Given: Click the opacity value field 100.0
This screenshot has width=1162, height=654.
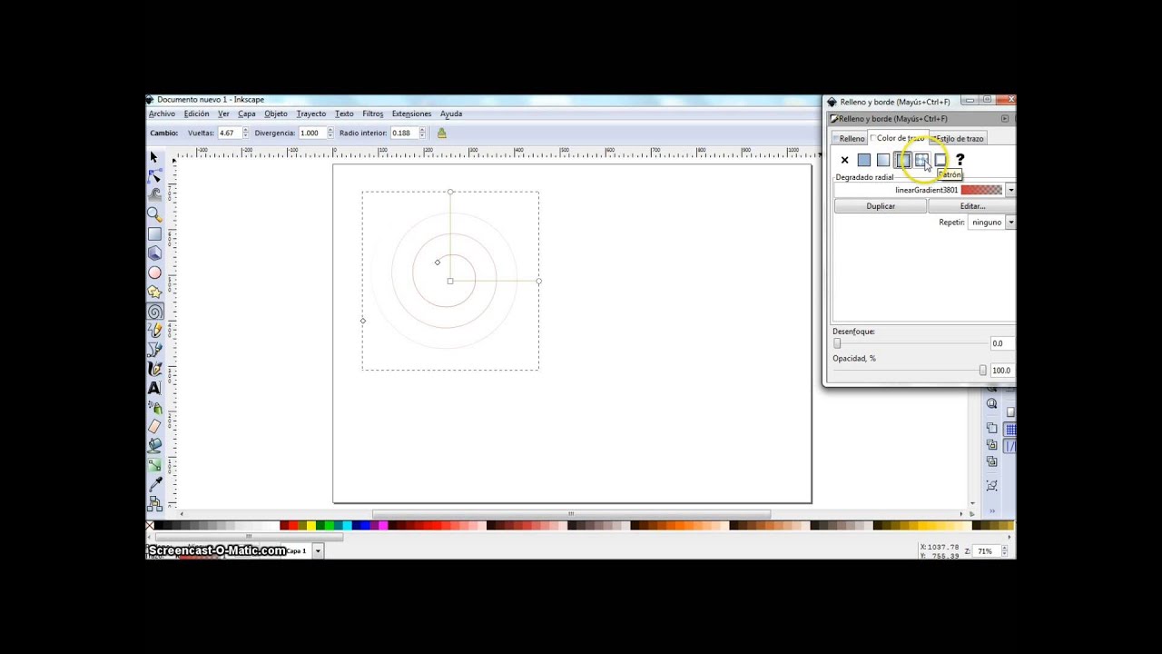Looking at the screenshot, I should click(x=1001, y=371).
